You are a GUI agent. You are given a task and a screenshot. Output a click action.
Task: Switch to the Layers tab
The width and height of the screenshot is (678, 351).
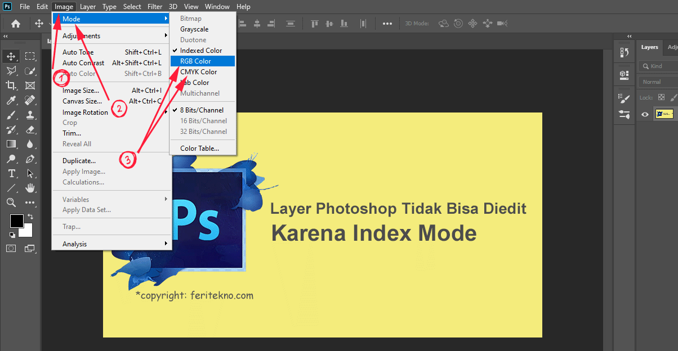pyautogui.click(x=649, y=47)
